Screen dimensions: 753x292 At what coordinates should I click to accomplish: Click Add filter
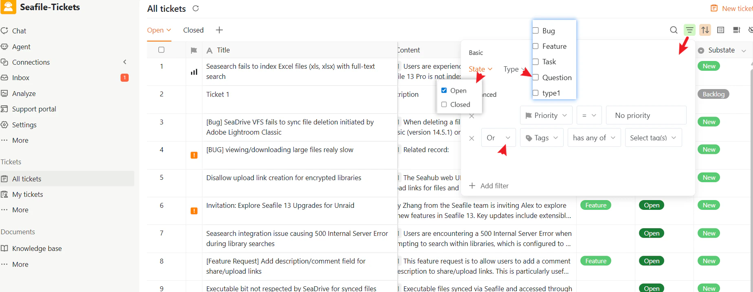[x=489, y=186]
